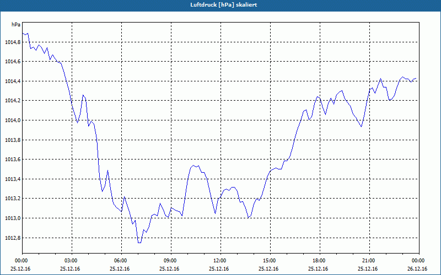Click the 15:00 time axis label
Screen dimensions: 441x275
click(x=270, y=261)
